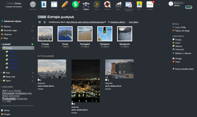Collapse the Europa album tree
The width and height of the screenshot is (197, 117).
click(x=1, y=48)
